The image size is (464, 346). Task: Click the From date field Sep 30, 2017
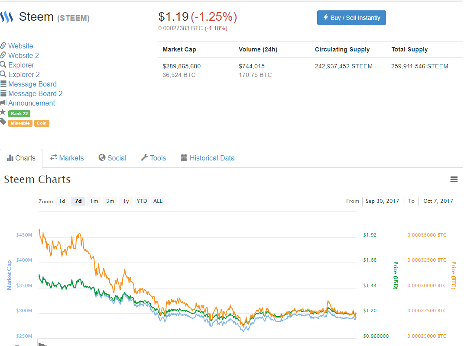click(382, 201)
